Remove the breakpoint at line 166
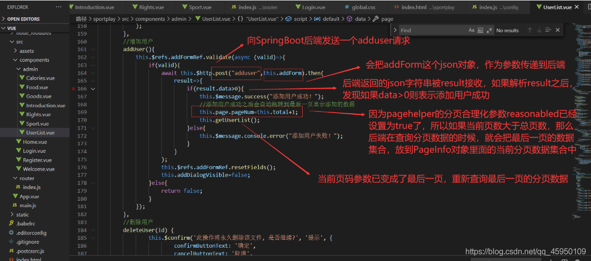Image resolution: width=591 pixels, height=261 pixels. pyautogui.click(x=73, y=89)
